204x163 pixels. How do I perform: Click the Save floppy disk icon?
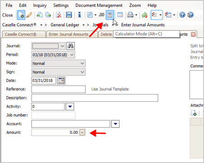69,15
